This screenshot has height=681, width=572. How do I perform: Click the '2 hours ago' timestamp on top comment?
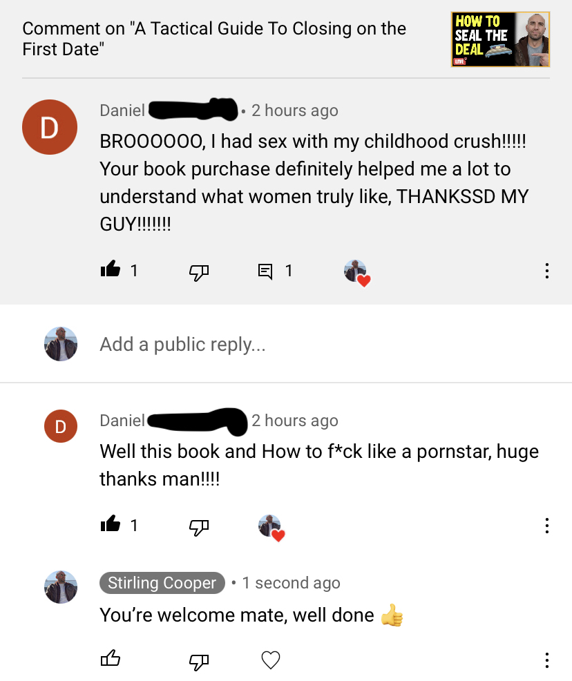[x=294, y=111]
